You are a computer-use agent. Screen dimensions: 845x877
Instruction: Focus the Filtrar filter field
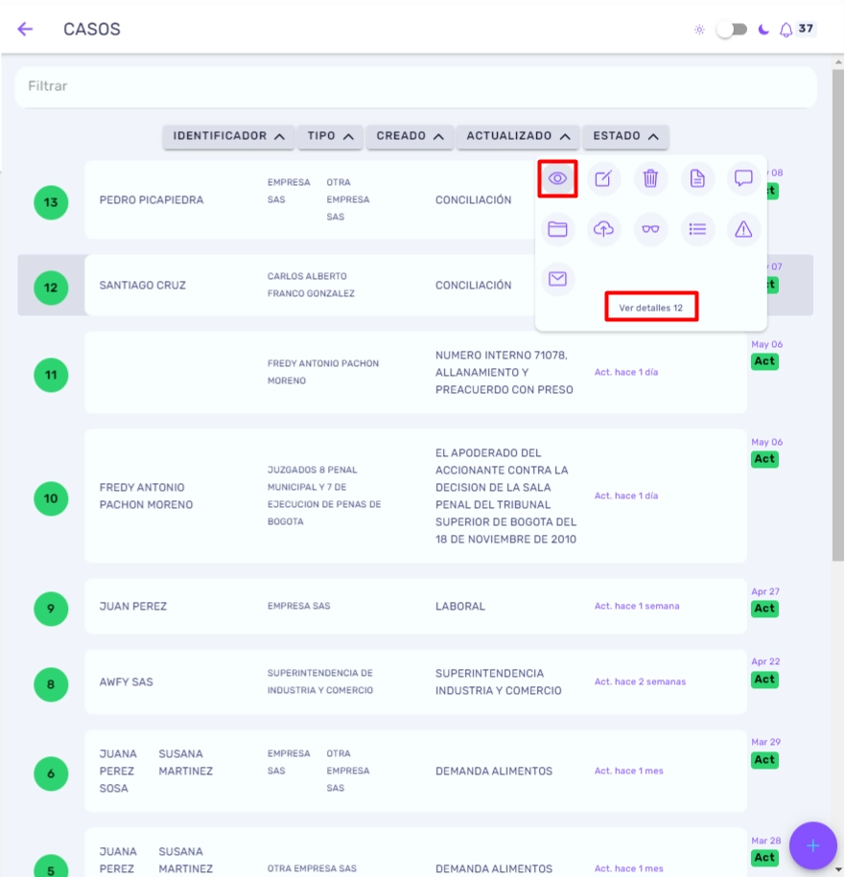[x=415, y=86]
